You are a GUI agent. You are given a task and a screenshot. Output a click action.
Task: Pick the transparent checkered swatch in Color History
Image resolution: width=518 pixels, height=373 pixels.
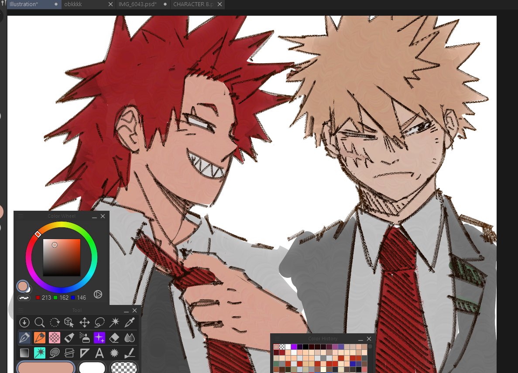[282, 346]
